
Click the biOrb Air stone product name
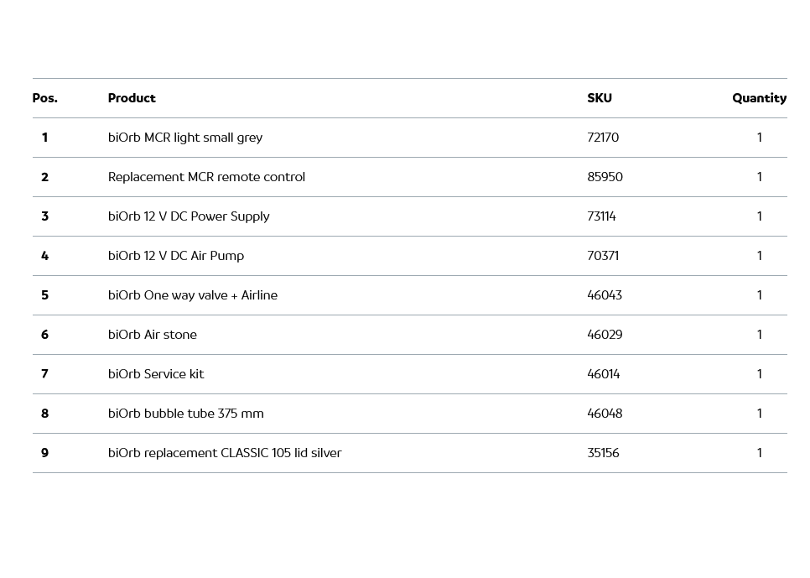pos(153,335)
